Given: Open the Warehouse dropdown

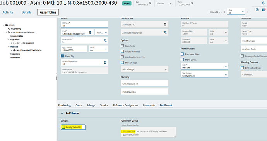Looking at the screenshot, I should pos(204,74).
